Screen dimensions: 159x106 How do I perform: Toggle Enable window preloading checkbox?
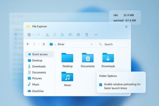[101, 84]
